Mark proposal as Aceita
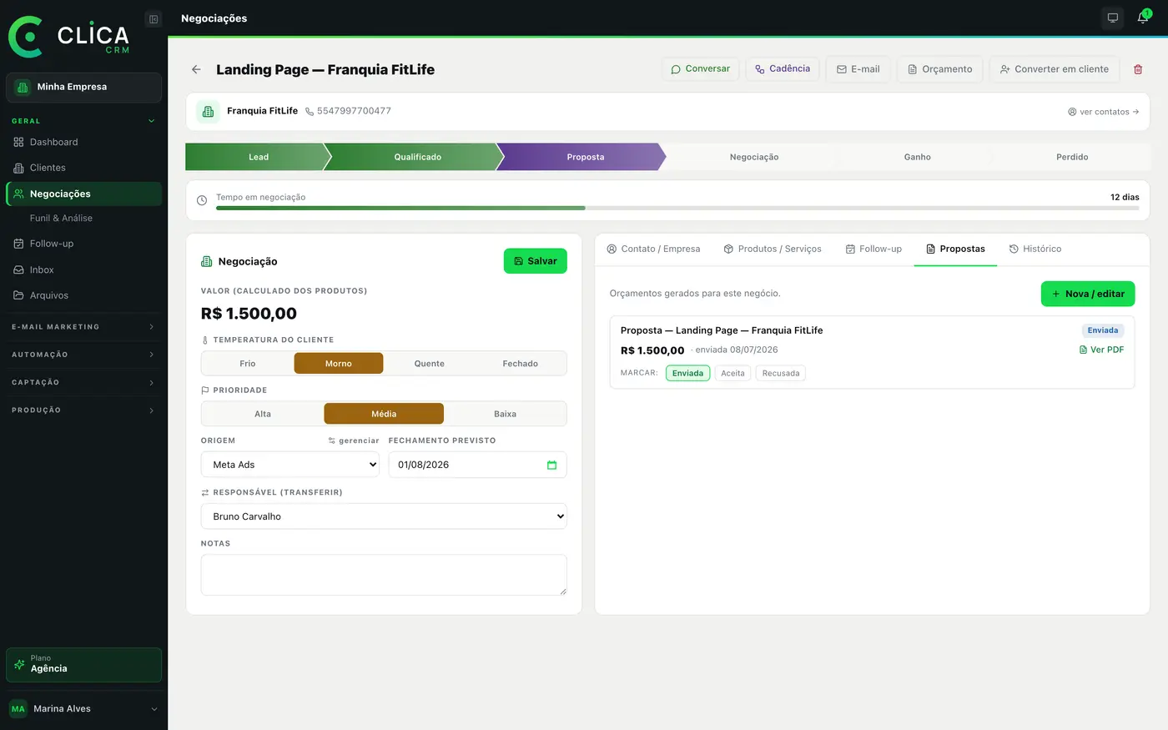The image size is (1168, 730). pyautogui.click(x=733, y=373)
